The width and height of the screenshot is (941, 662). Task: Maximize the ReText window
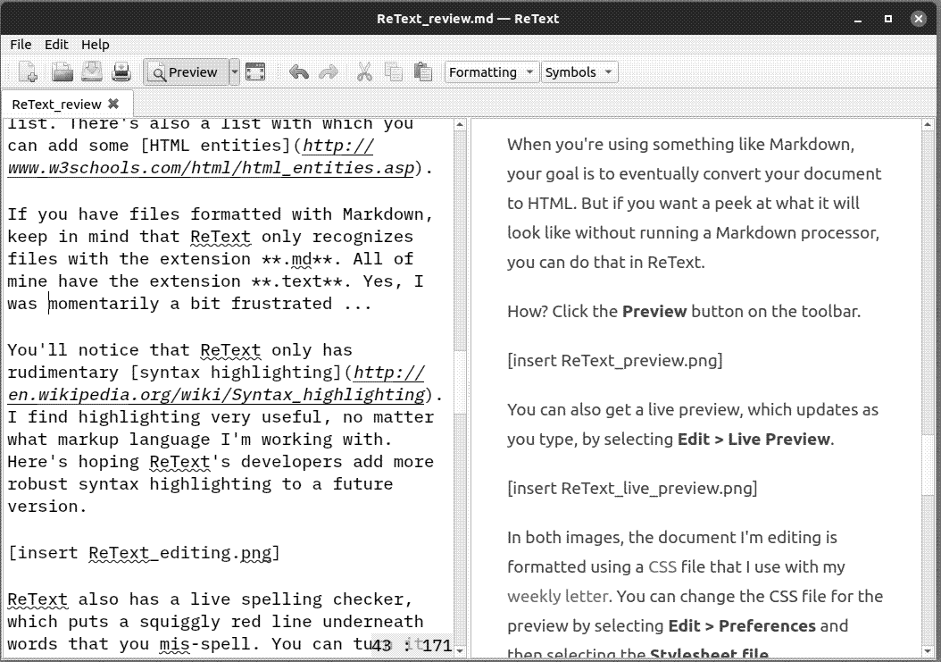pyautogui.click(x=888, y=20)
